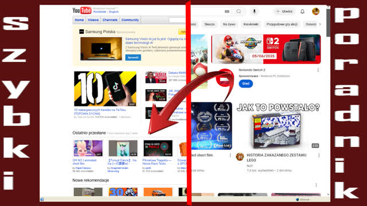Image resolution: width=367 pixels, height=206 pixels.
Task: Select the Kreskówki category chip
Action: 251,24
